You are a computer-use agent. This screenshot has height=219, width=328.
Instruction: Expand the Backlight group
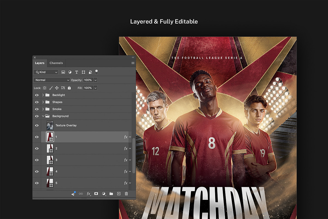coord(43,95)
